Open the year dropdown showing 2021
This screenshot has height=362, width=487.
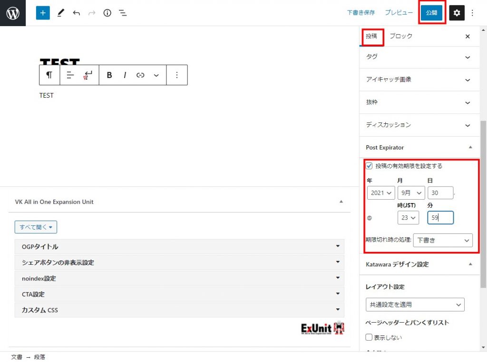[381, 193]
